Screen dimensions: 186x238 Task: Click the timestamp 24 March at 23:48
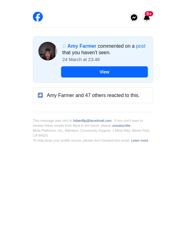[81, 59]
